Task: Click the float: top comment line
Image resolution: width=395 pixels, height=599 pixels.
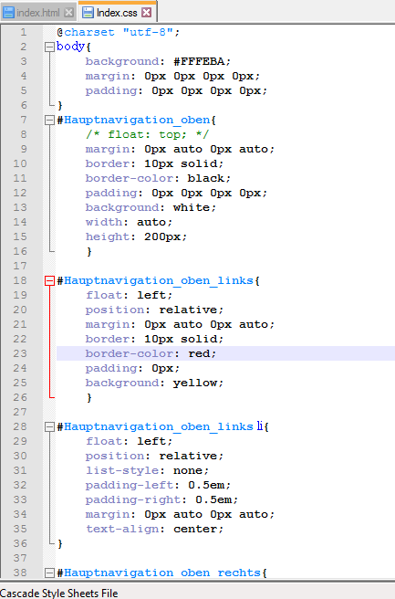Action: pyautogui.click(x=147, y=134)
